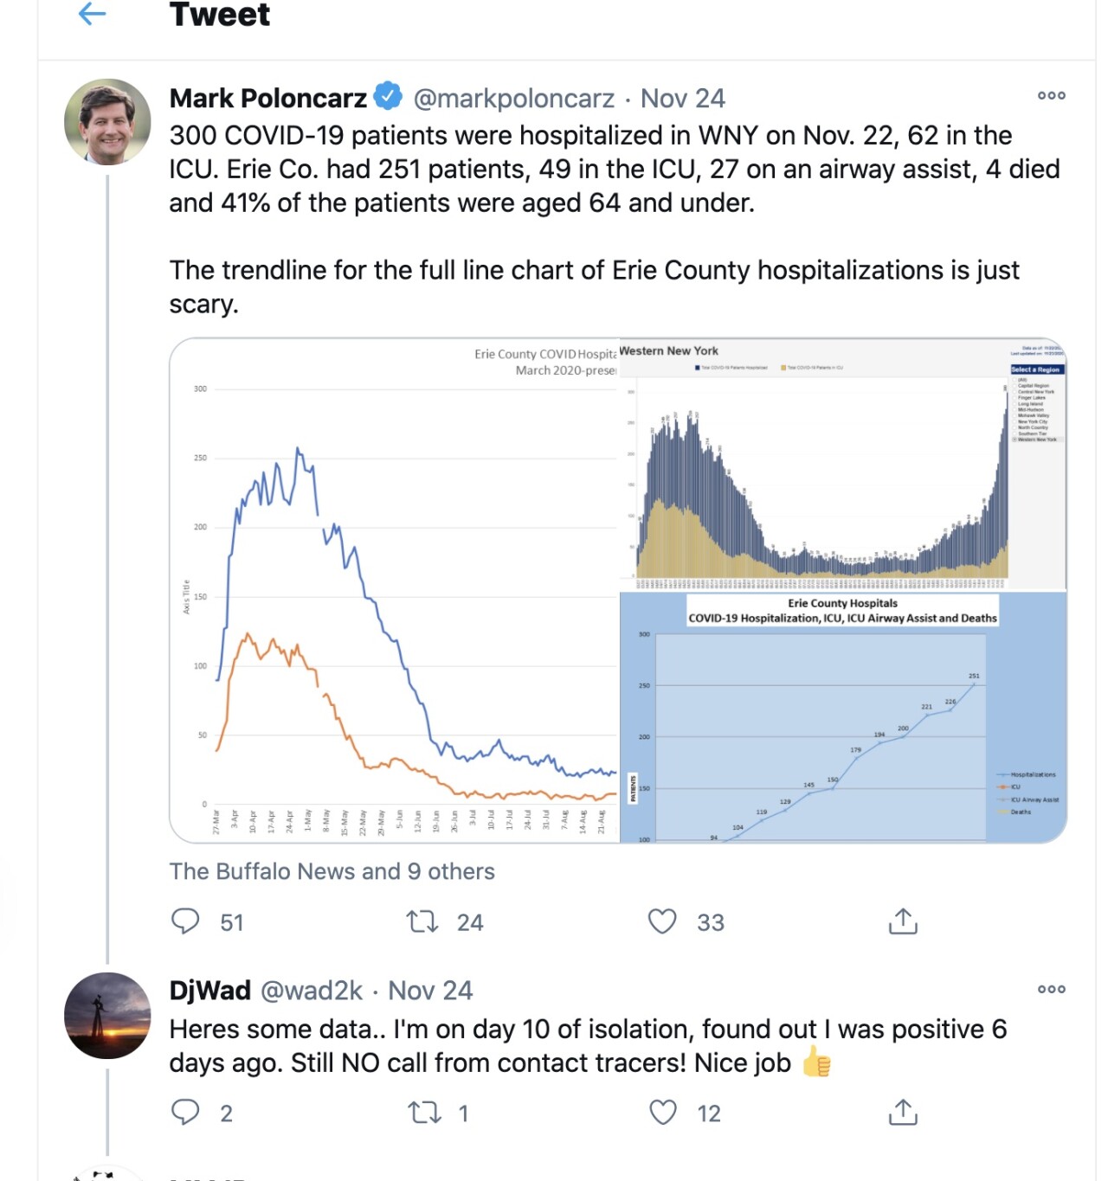The image size is (1108, 1181).
Task: Open Mark Poloncarz's profile picture
Action: click(x=107, y=122)
